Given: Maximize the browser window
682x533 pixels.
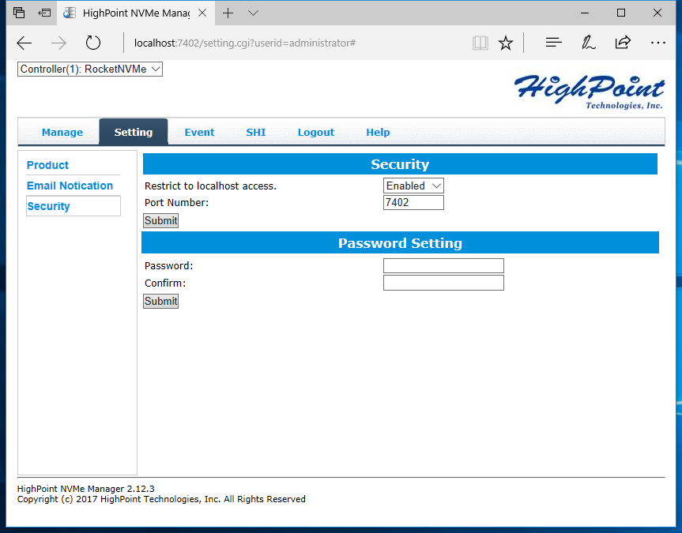Looking at the screenshot, I should (x=621, y=13).
